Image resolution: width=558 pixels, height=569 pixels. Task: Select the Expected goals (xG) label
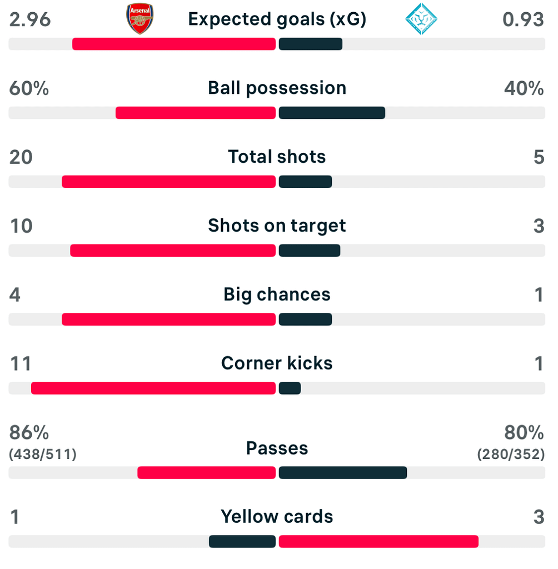[x=277, y=19]
